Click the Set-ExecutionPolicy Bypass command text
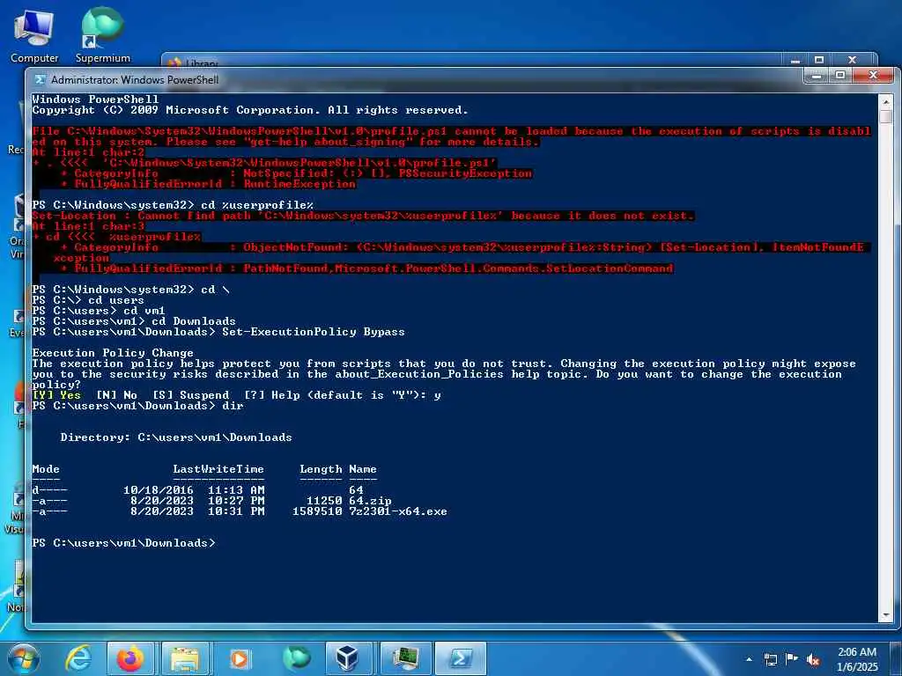This screenshot has height=676, width=902. point(314,332)
